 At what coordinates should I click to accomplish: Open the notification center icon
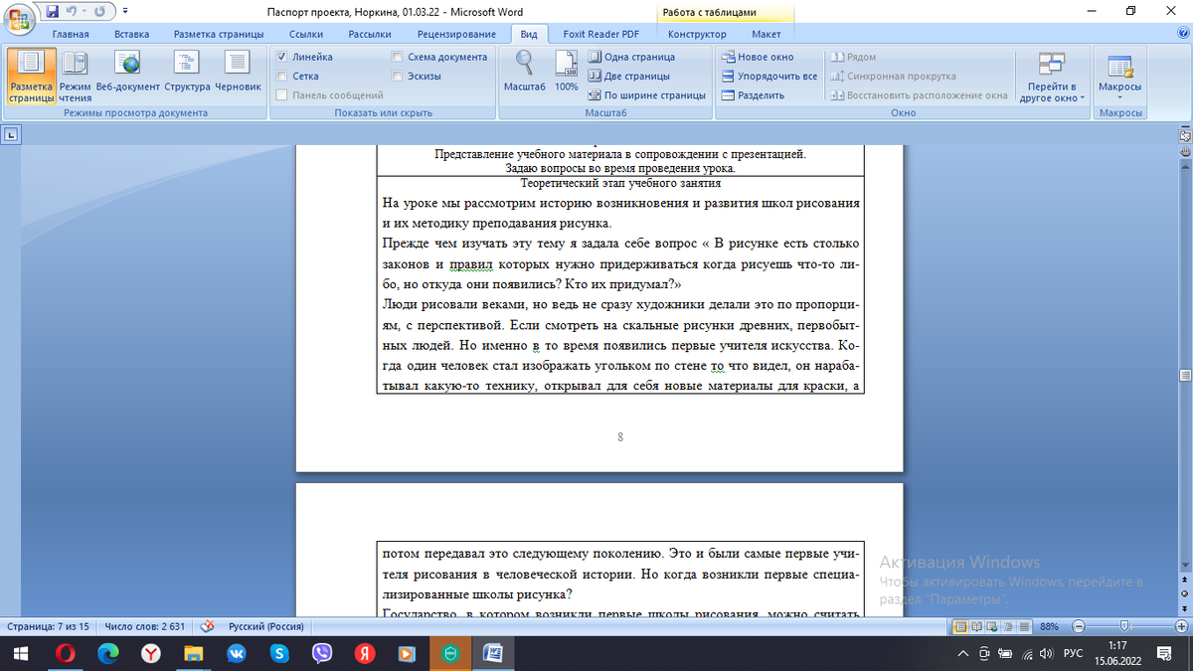tap(1166, 654)
